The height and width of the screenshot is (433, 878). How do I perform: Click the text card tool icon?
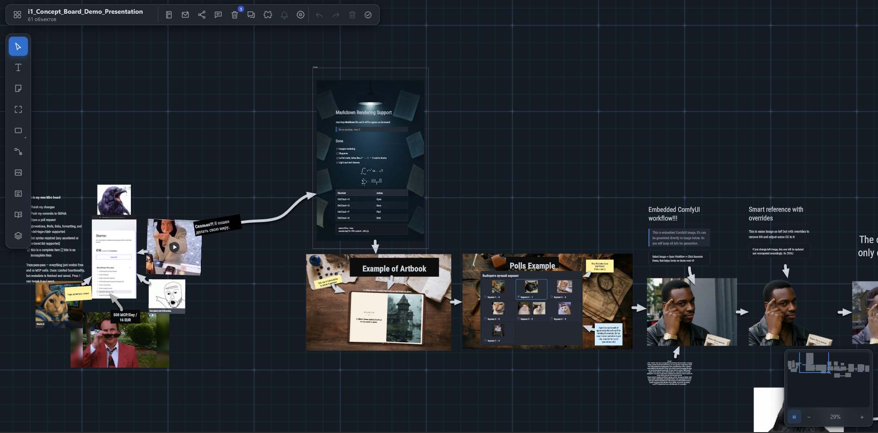pyautogui.click(x=18, y=194)
